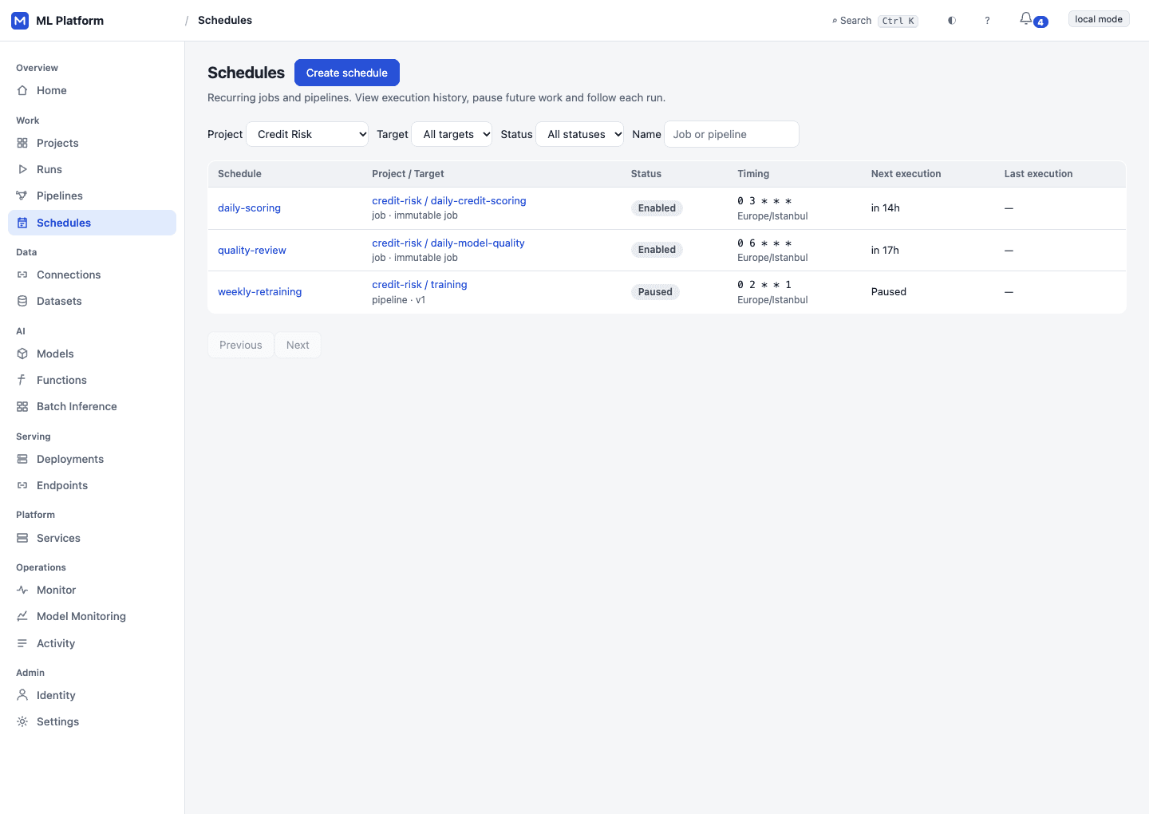The height and width of the screenshot is (814, 1149).
Task: Open the daily-scoring schedule link
Action: click(x=249, y=208)
